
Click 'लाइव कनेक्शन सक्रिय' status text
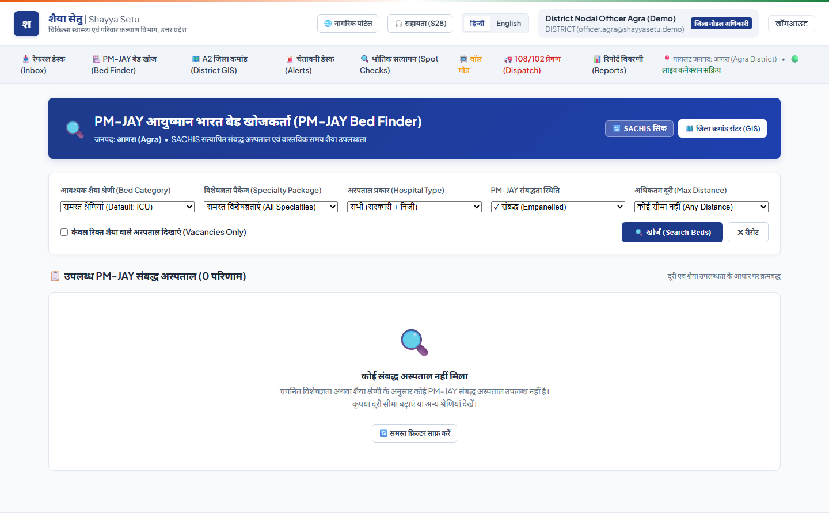(x=691, y=70)
